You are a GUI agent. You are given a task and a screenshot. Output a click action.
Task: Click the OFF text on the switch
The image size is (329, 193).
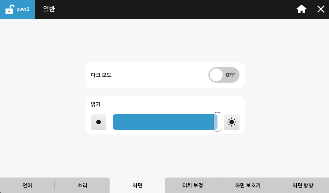pos(230,75)
